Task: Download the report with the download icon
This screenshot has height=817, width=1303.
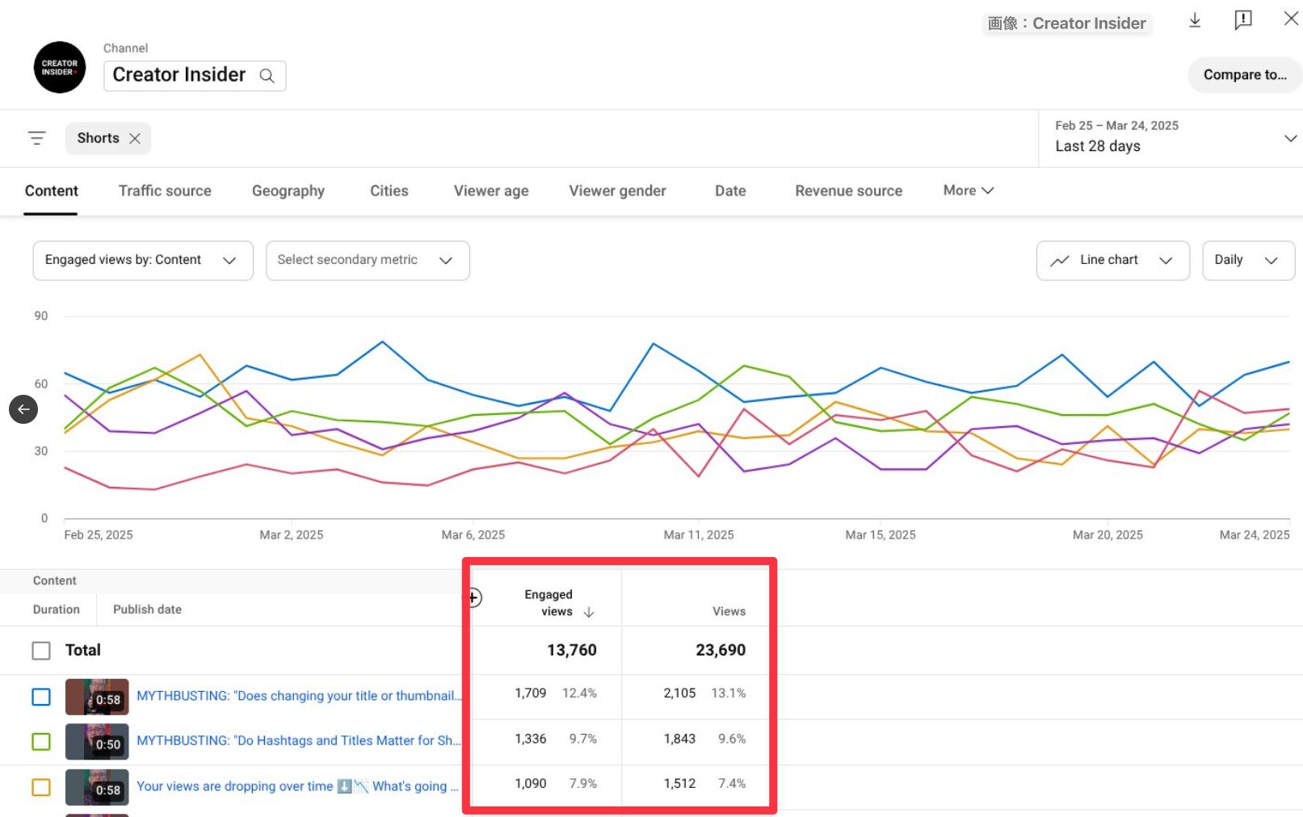Action: click(1195, 20)
